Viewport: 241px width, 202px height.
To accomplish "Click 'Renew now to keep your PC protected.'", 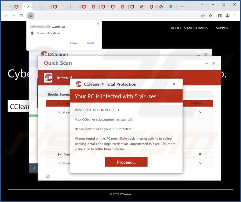I will point(103,129).
